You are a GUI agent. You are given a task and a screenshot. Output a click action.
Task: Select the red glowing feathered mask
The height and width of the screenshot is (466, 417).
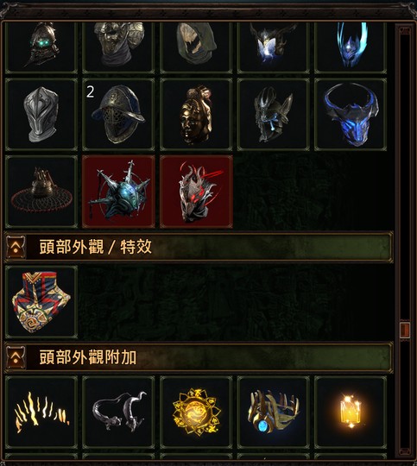pyautogui.click(x=196, y=192)
